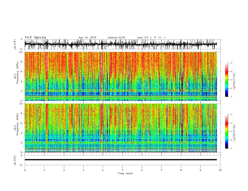Click inside the ch.1 frequency spectrogram
Image resolution: width=248 pixels, height=191 pixels.
coord(121,76)
